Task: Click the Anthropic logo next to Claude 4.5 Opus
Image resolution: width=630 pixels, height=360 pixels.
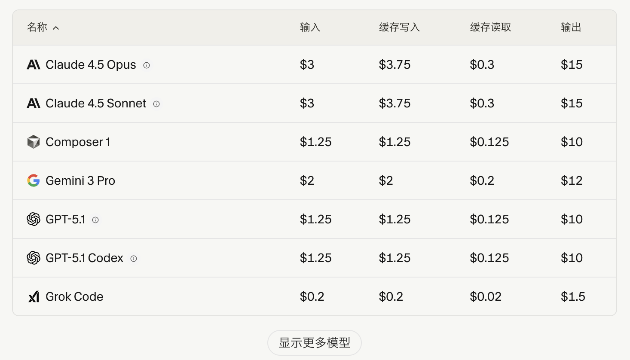Action: [x=34, y=64]
